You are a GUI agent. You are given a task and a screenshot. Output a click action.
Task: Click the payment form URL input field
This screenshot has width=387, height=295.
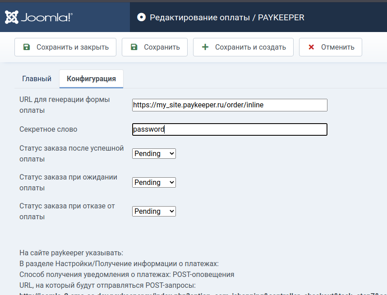[x=230, y=105]
